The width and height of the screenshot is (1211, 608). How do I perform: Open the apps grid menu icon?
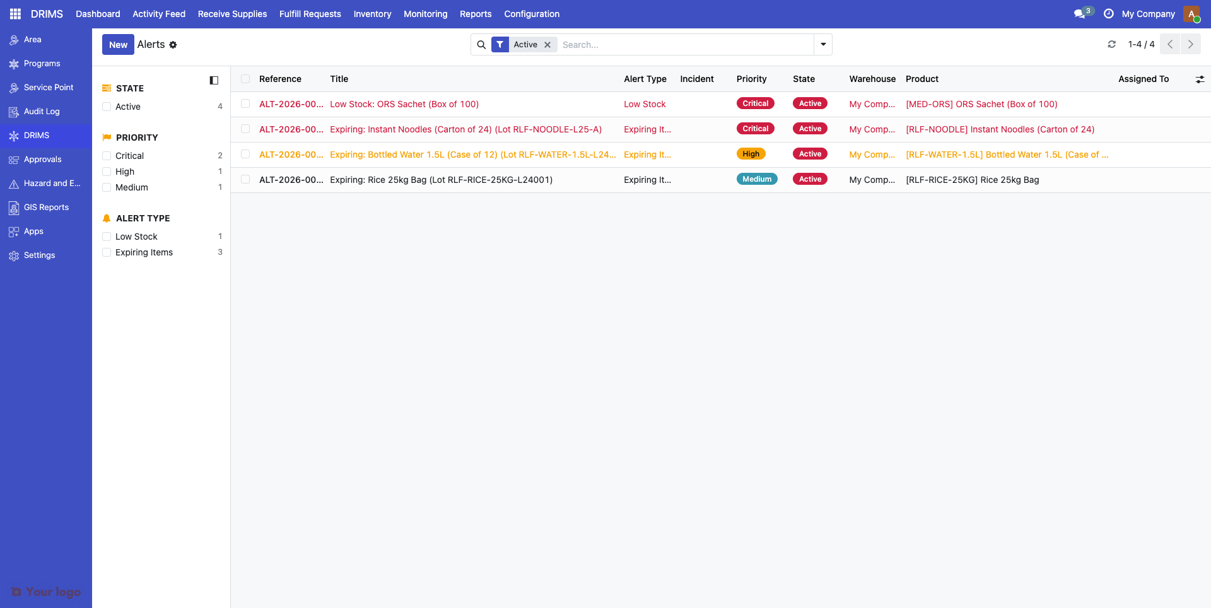(x=15, y=14)
